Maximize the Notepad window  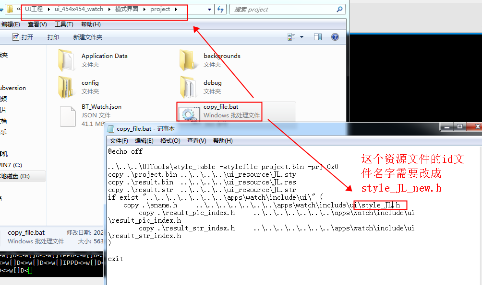tap(460, 126)
